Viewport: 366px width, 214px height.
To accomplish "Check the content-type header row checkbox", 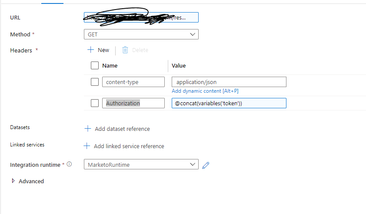I will 94,82.
